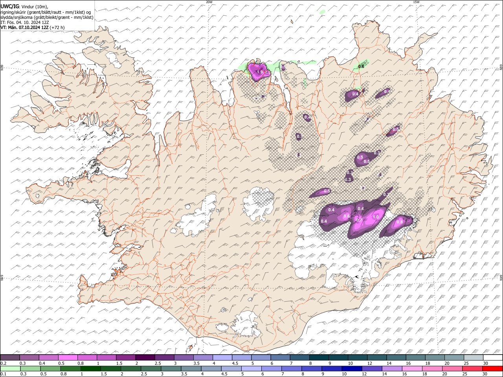Click the 15W longitude label
This screenshot has width=503, height=377.
click(416, 2)
